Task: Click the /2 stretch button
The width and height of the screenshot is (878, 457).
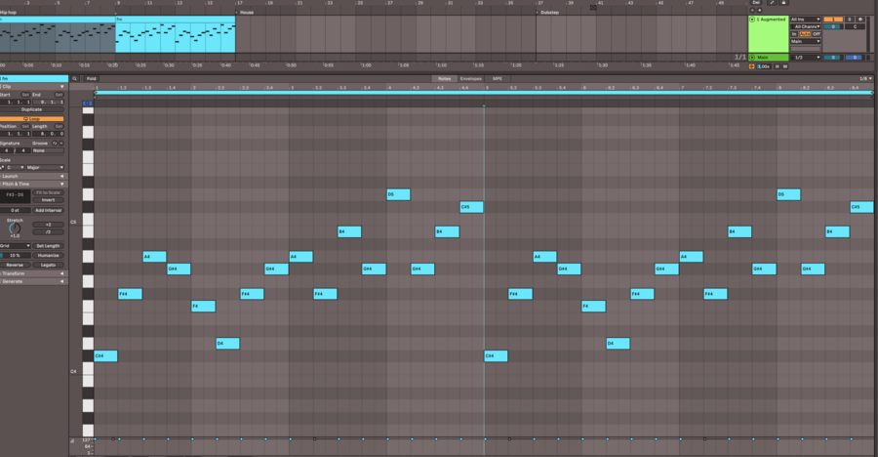Action: pyautogui.click(x=48, y=232)
